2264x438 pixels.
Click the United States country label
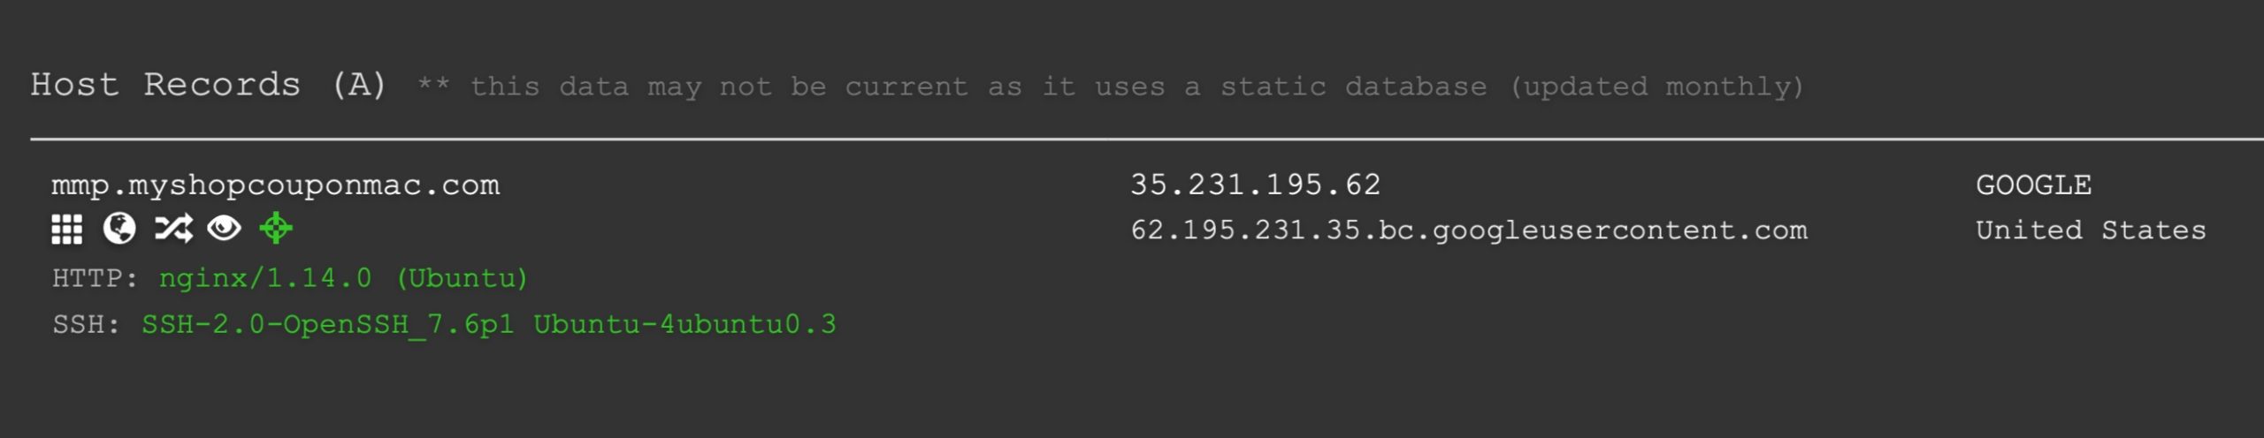point(2091,230)
